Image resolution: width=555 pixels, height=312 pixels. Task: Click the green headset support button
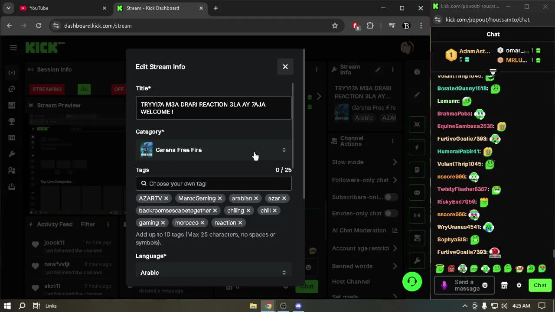[412, 282]
